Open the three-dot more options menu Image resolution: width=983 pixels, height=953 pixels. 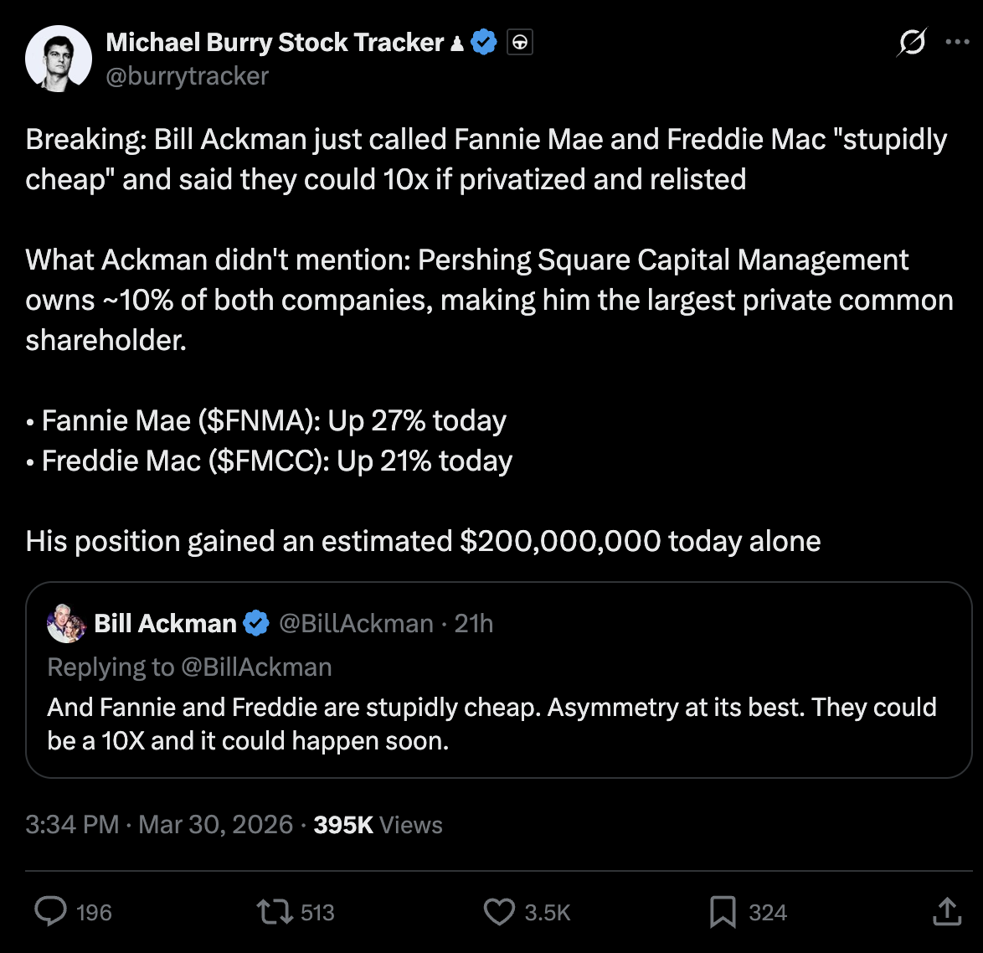[x=957, y=42]
